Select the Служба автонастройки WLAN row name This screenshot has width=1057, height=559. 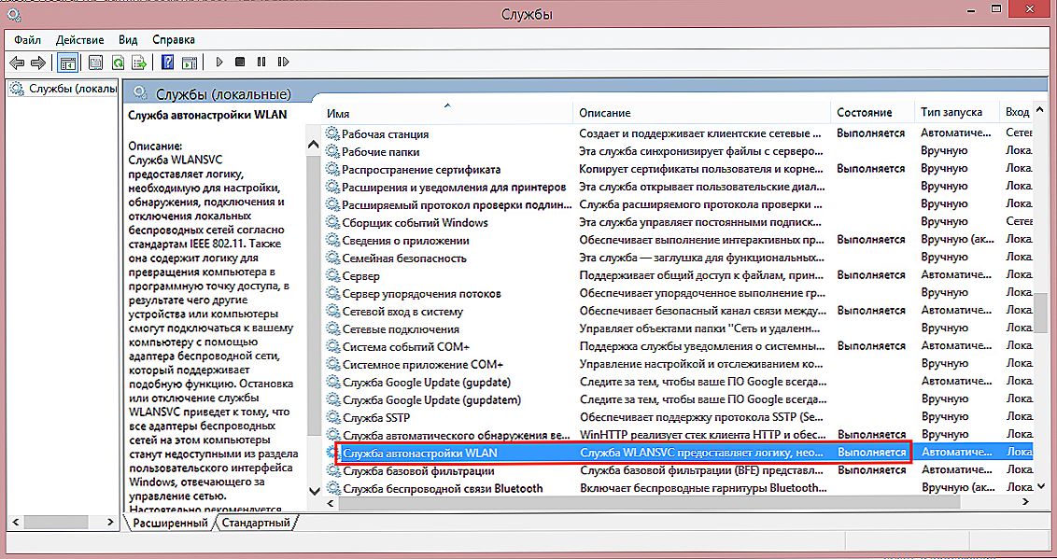(419, 453)
